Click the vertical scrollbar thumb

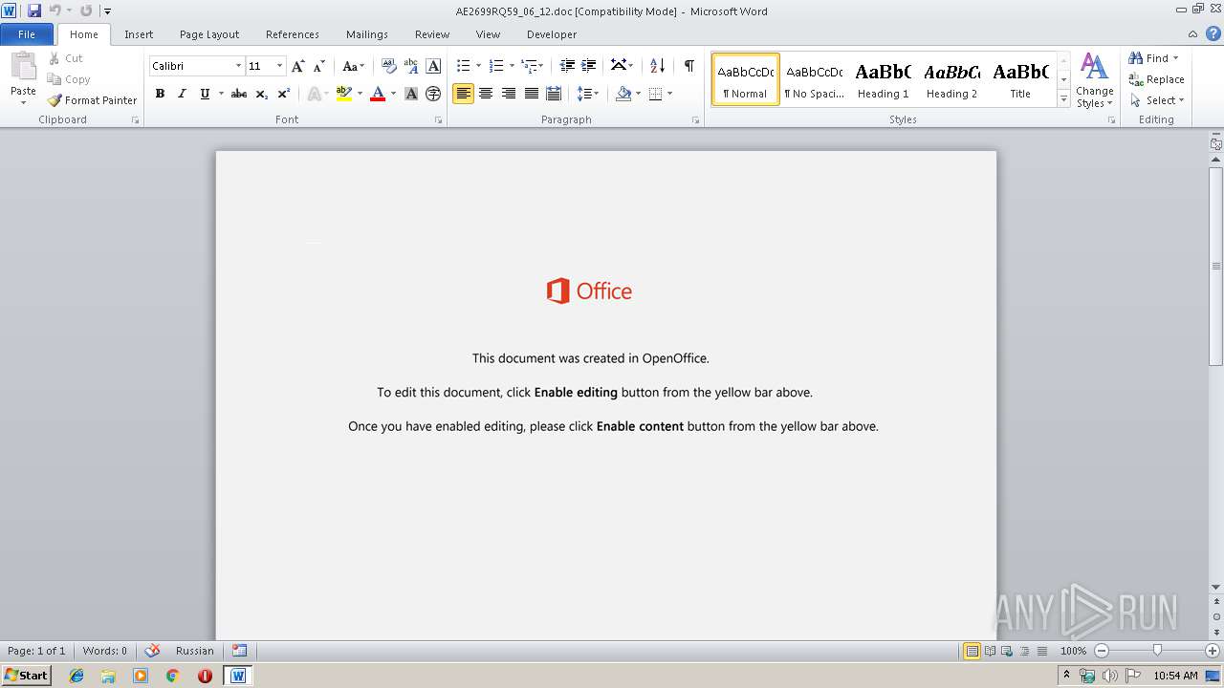[x=1215, y=266]
